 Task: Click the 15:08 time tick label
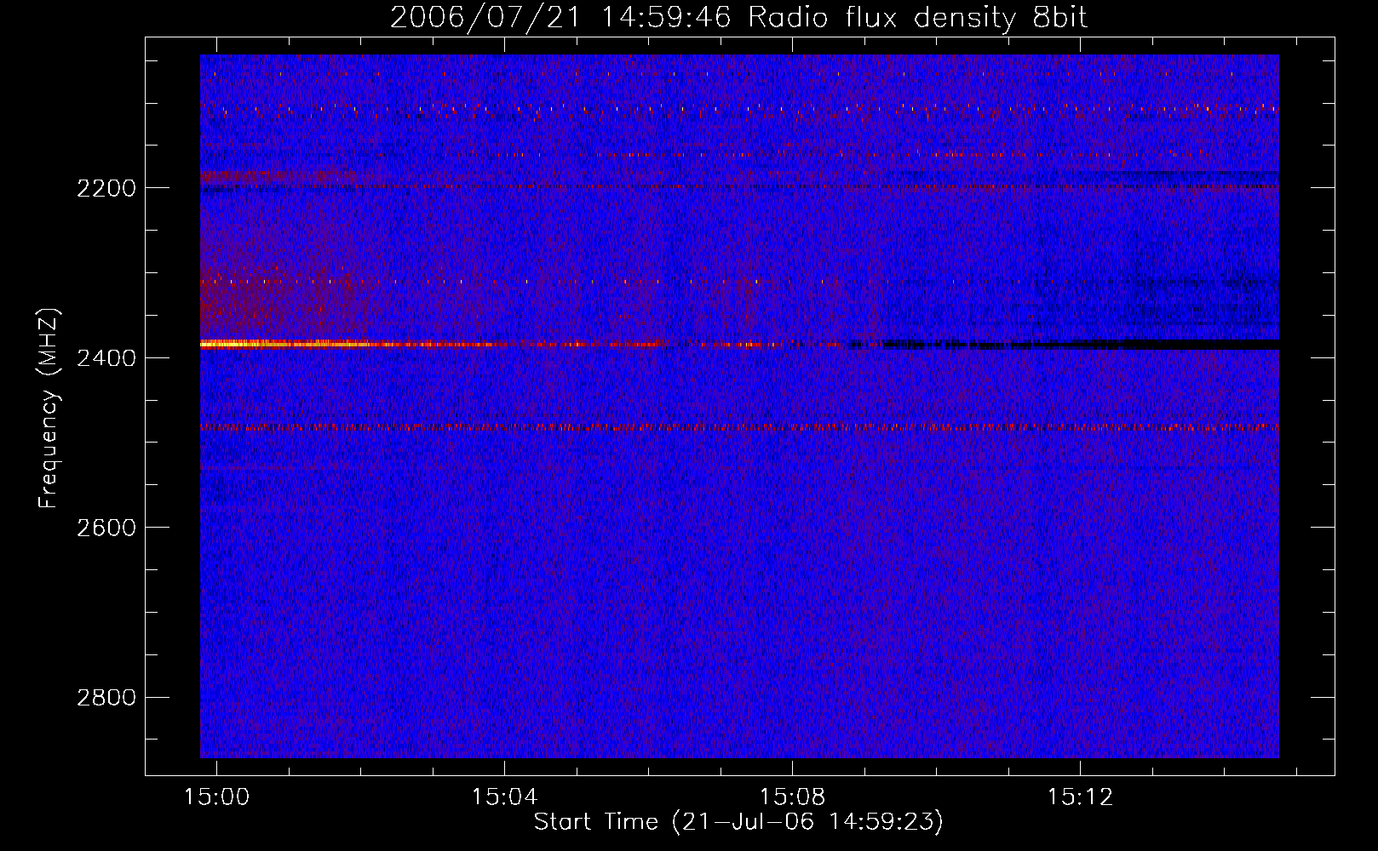coord(792,797)
